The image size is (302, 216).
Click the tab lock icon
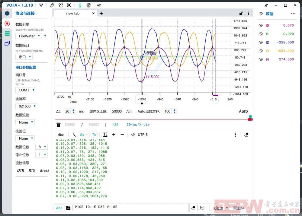241,13
